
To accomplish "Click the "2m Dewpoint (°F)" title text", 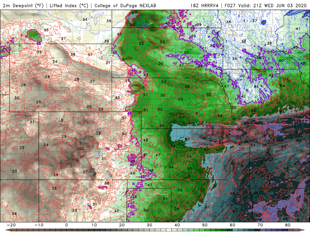I will [x=23, y=5].
